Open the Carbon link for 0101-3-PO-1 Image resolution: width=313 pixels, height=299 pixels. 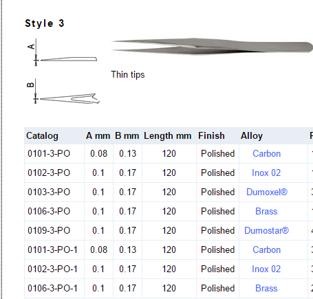click(x=266, y=250)
